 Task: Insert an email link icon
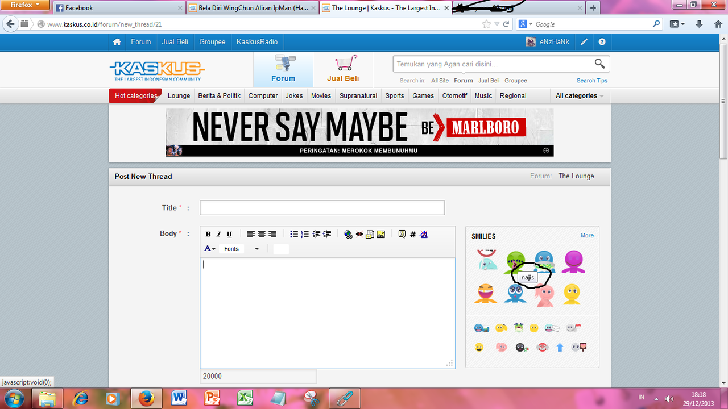click(x=370, y=234)
